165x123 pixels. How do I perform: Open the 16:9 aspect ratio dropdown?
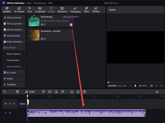(x=145, y=86)
